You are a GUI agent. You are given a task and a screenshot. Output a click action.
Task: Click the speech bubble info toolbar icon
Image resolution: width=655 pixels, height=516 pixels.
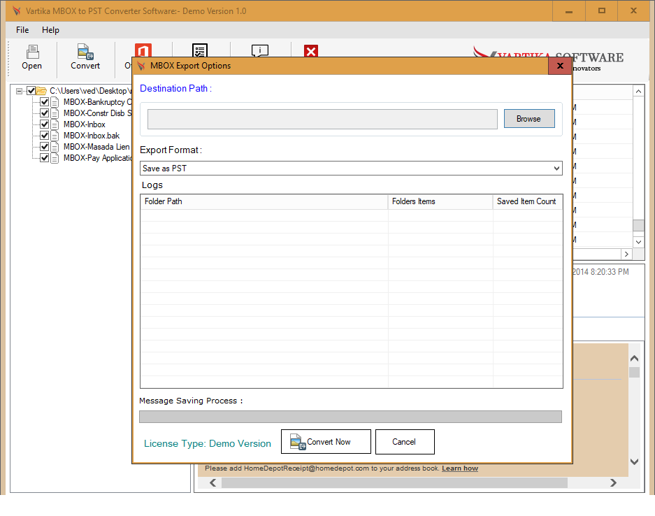click(260, 50)
